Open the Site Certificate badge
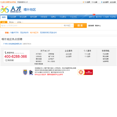 pos(85,72)
